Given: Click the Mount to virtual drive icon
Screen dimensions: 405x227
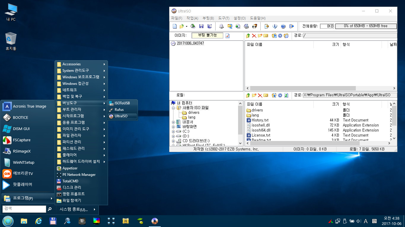Looking at the screenshot, I should pyautogui.click(x=246, y=26).
